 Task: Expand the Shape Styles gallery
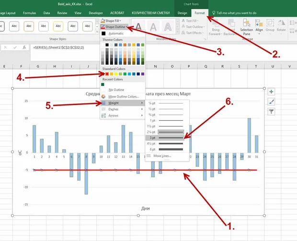tap(97, 32)
